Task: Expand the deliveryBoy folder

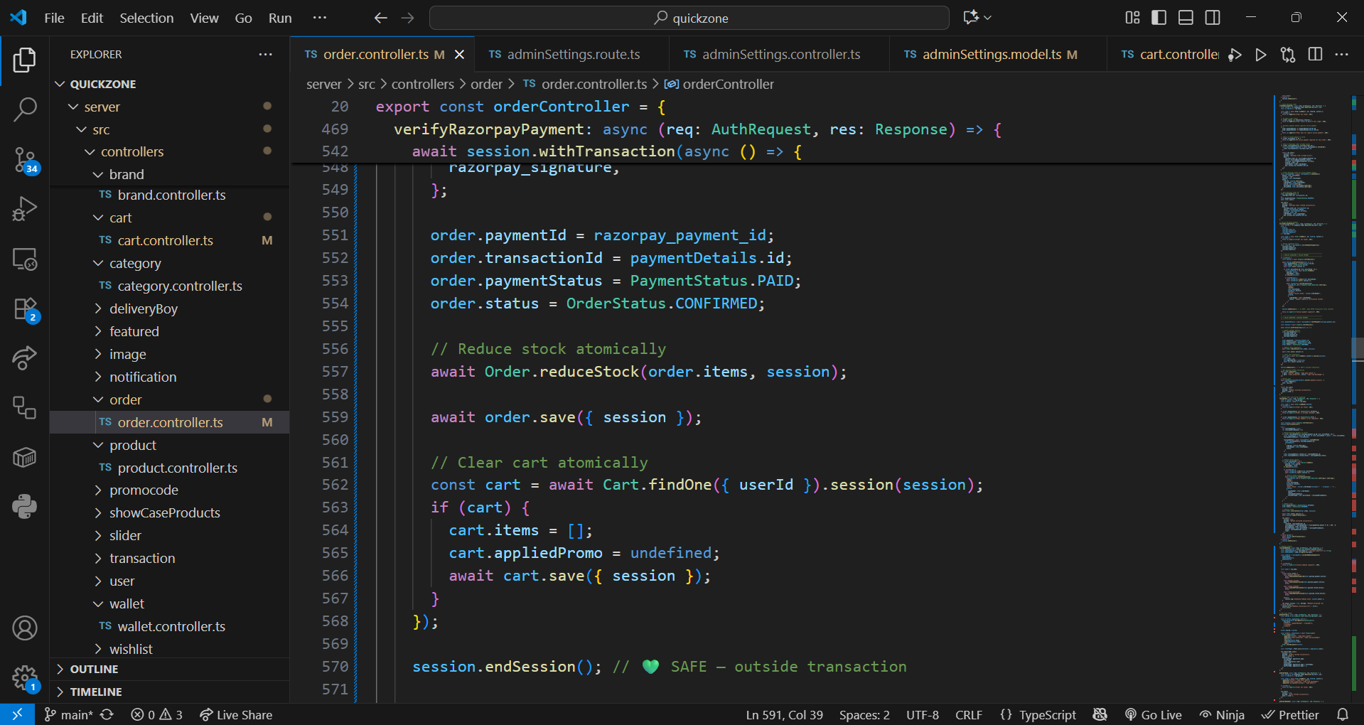Action: pyautogui.click(x=143, y=308)
